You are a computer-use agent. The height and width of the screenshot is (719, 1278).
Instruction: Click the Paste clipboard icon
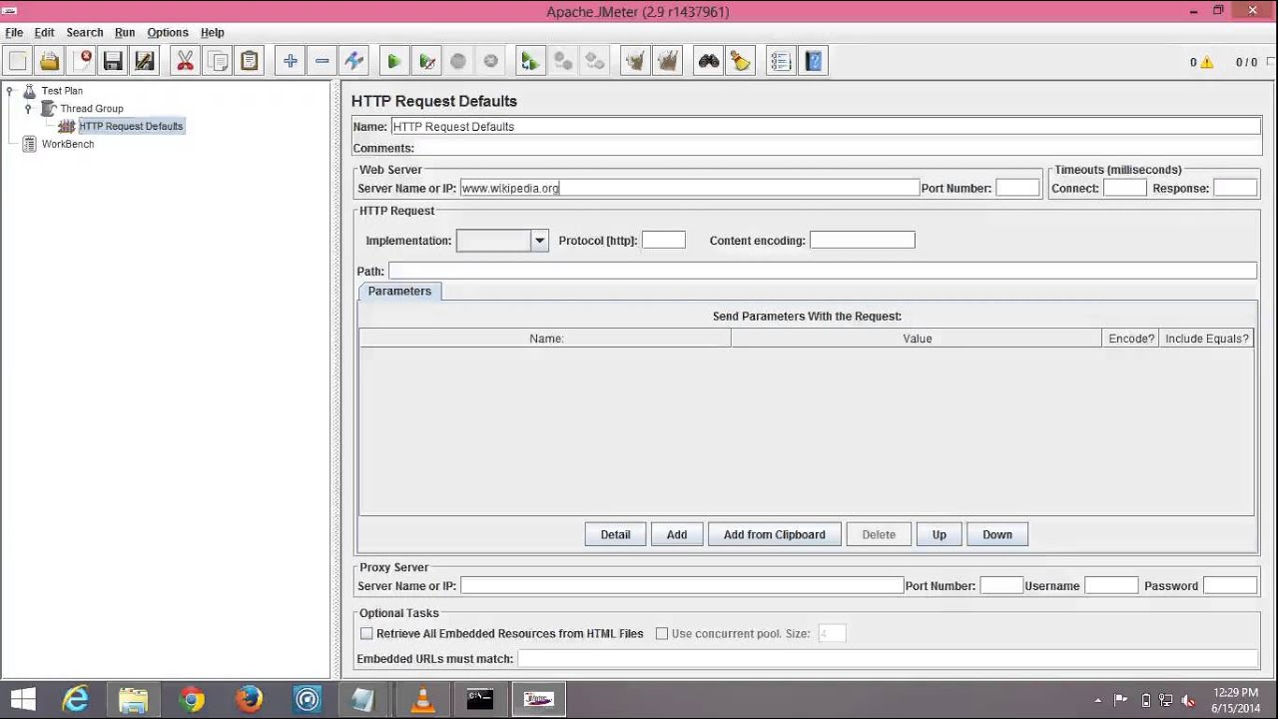[249, 61]
